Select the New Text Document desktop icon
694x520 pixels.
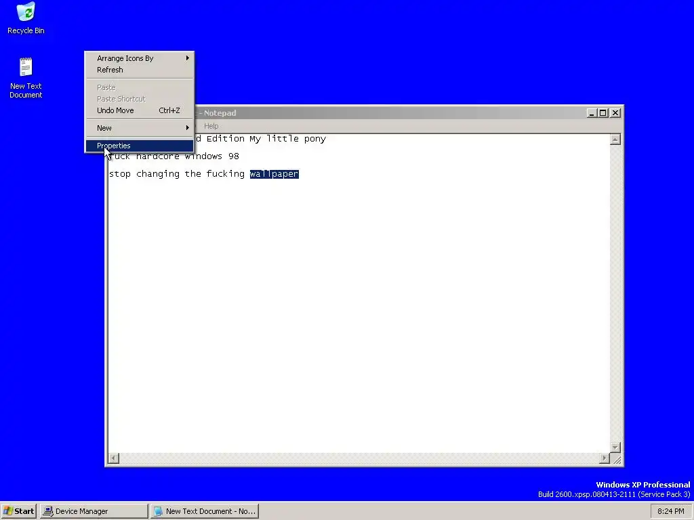(26, 77)
